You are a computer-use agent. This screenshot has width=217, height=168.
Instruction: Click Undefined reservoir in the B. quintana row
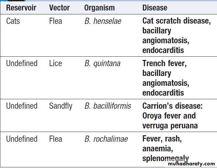pos(22,63)
